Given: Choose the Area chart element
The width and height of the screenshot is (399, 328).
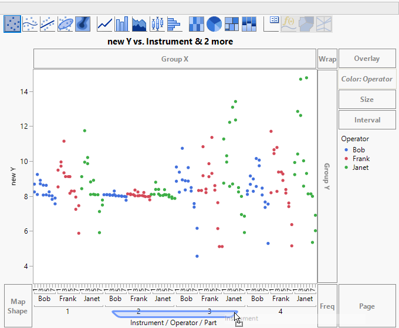Looking at the screenshot, I should click(x=140, y=23).
